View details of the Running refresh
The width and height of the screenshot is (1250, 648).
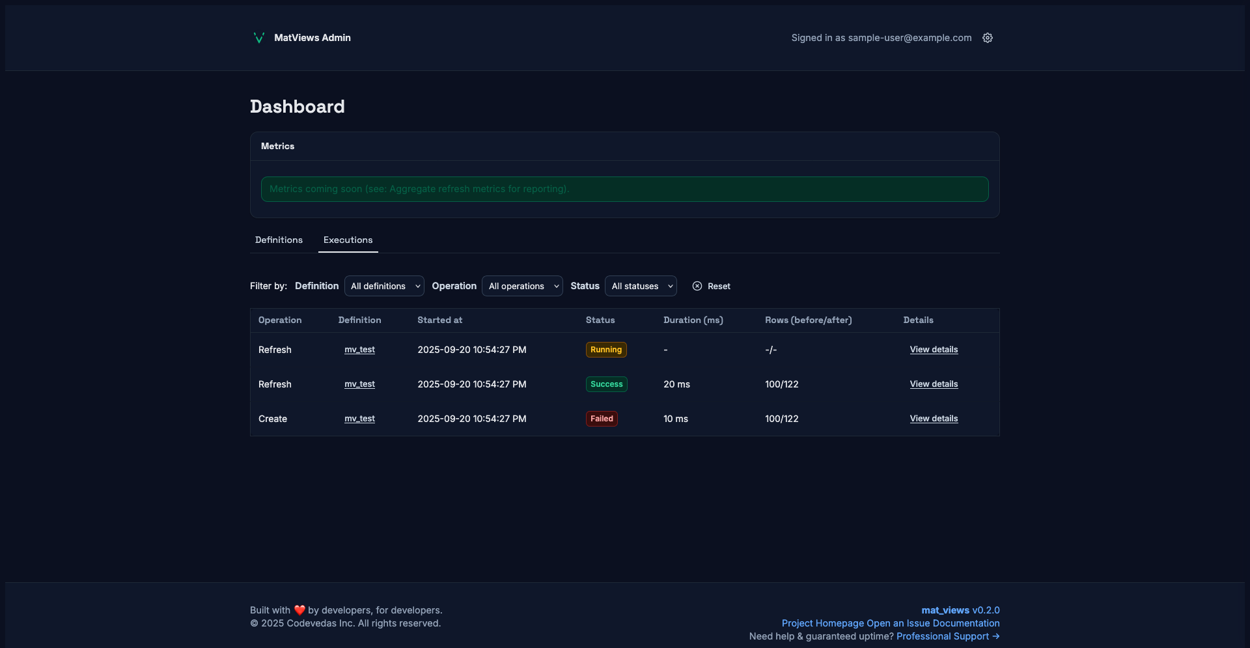click(x=934, y=350)
